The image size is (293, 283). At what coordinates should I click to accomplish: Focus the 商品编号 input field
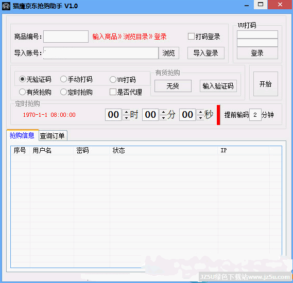(66, 37)
